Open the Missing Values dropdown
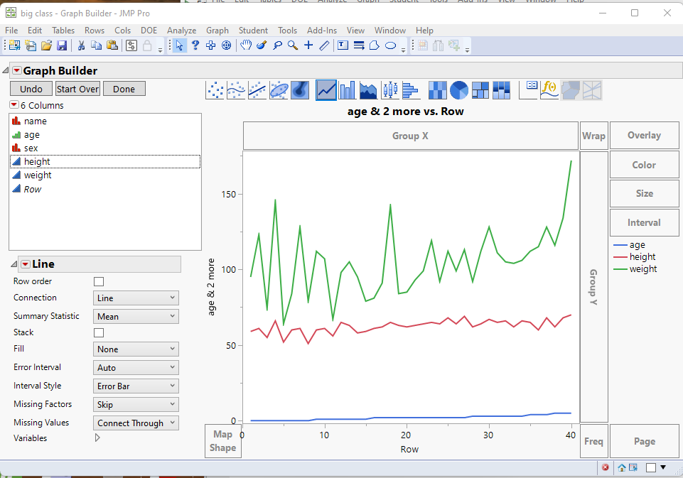Viewport: 683px width, 478px height. pos(136,423)
